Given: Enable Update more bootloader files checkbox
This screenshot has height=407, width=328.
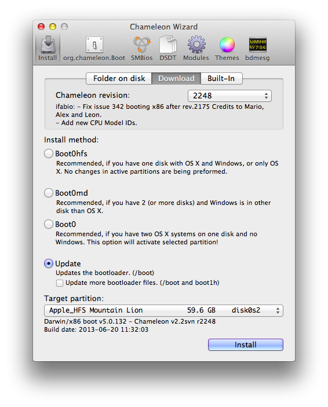Looking at the screenshot, I should pos(60,283).
